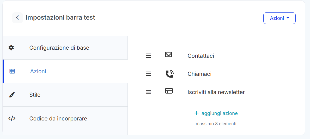Click the list icon beside Azioni
Image resolution: width=310 pixels, height=139 pixels.
pos(12,71)
